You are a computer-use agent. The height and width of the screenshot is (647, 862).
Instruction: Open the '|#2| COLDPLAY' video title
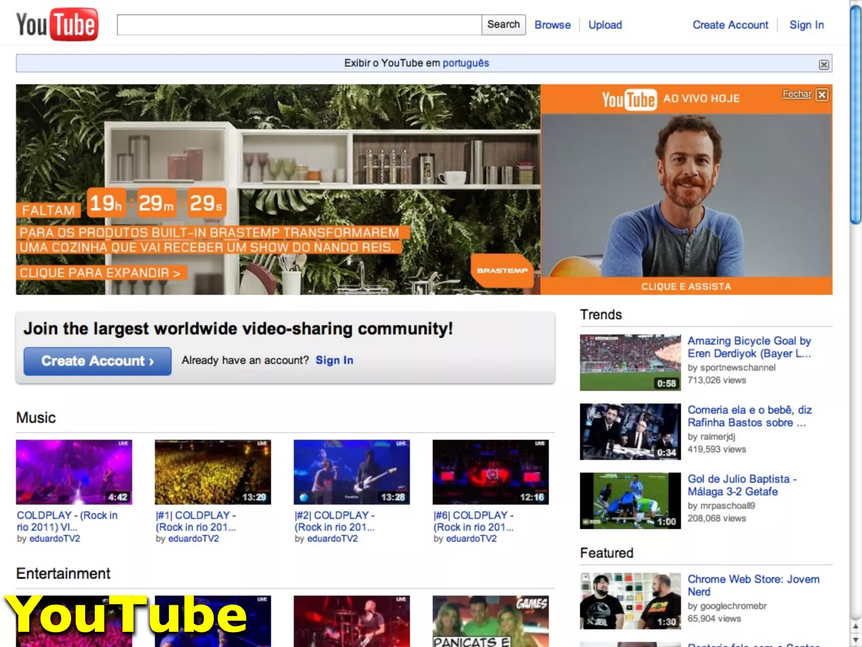335,521
